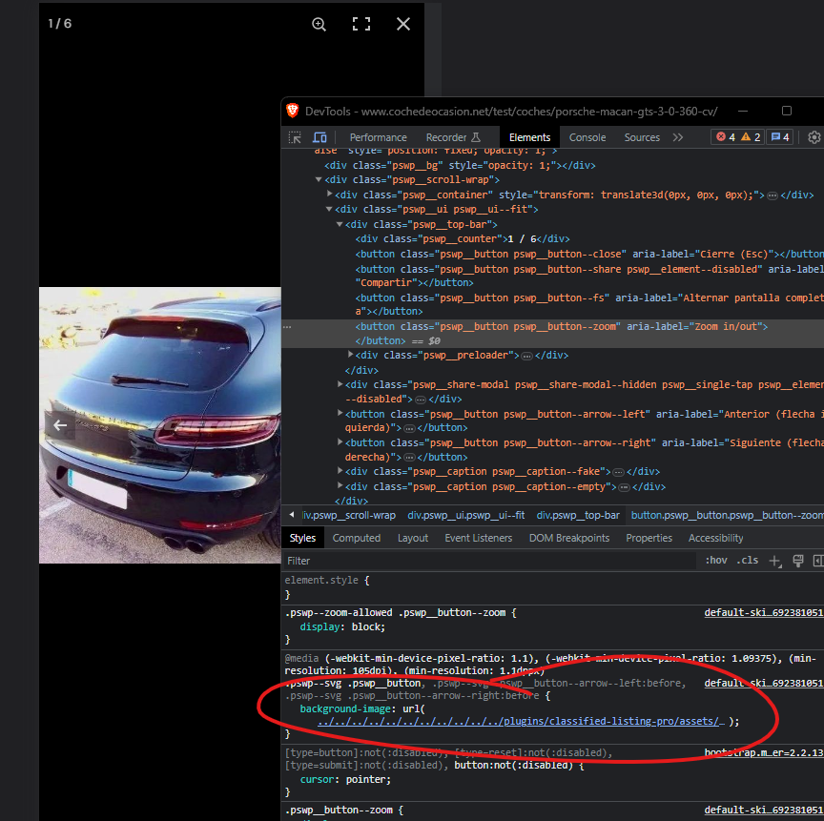The image size is (824, 821).
Task: Go to the previous photo with left arrow
Action: (x=60, y=425)
